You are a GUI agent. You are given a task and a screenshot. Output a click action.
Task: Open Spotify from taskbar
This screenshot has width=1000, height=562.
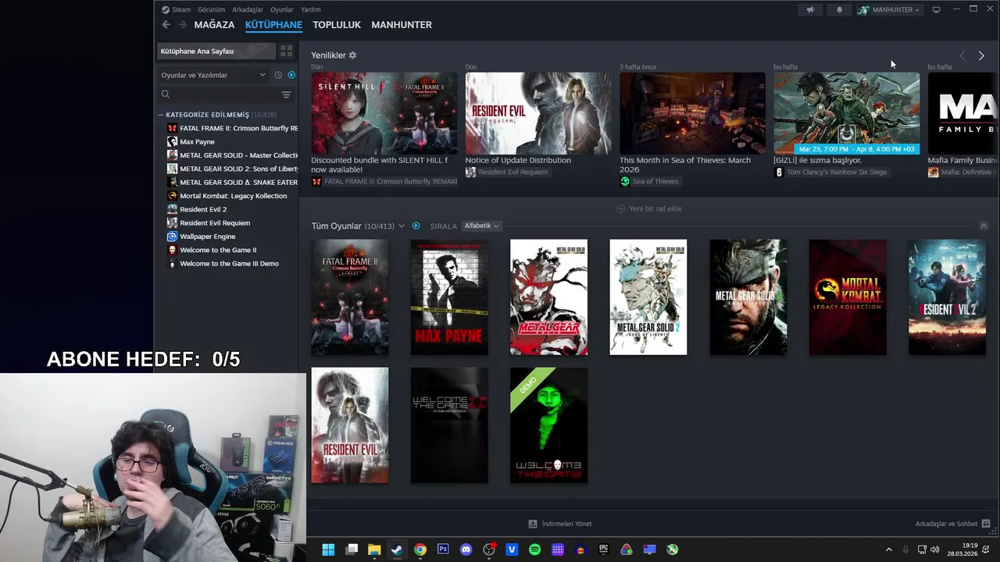(534, 550)
